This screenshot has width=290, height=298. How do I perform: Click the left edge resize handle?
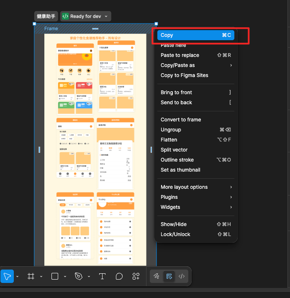pyautogui.click(x=39, y=149)
